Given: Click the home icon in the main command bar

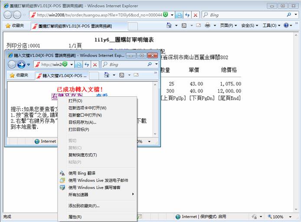Looking at the screenshot, I should pyautogui.click(x=169, y=26).
